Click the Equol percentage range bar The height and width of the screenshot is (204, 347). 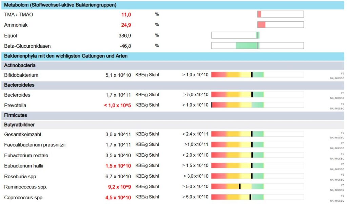coord(235,35)
